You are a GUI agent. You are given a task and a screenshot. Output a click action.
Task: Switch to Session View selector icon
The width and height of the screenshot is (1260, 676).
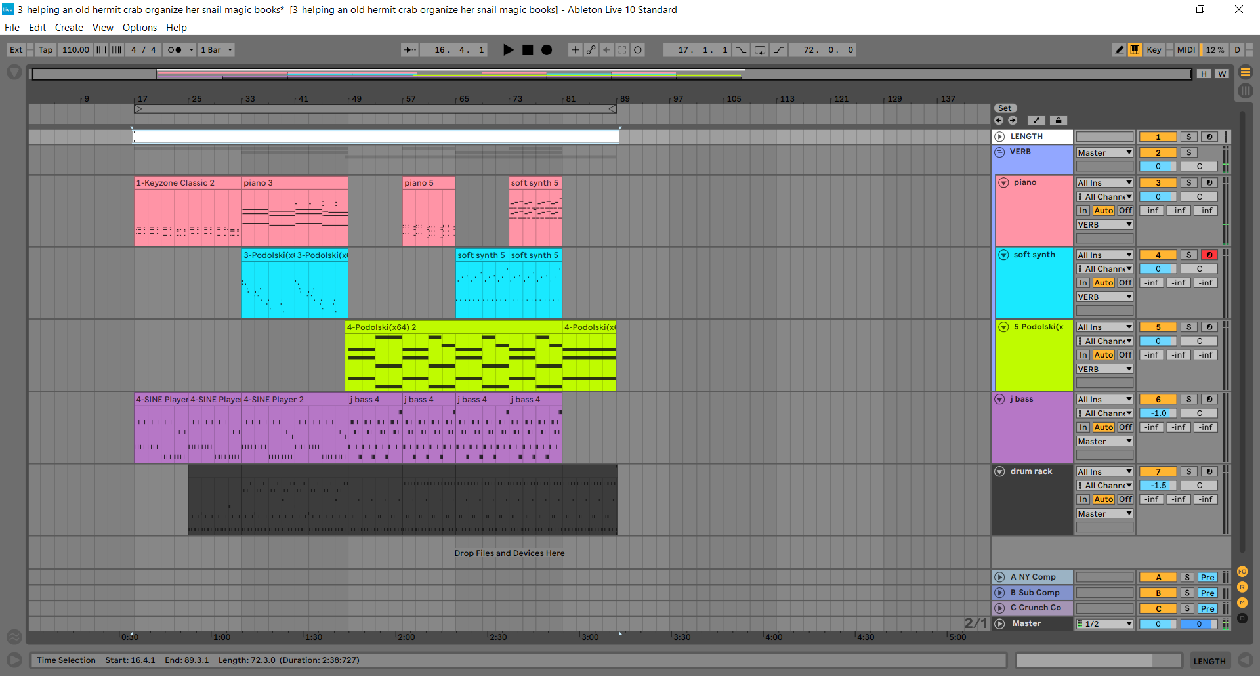tap(1246, 91)
